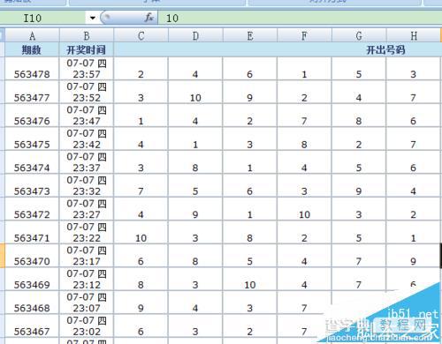
Task: Select column A header
Action: (32, 35)
